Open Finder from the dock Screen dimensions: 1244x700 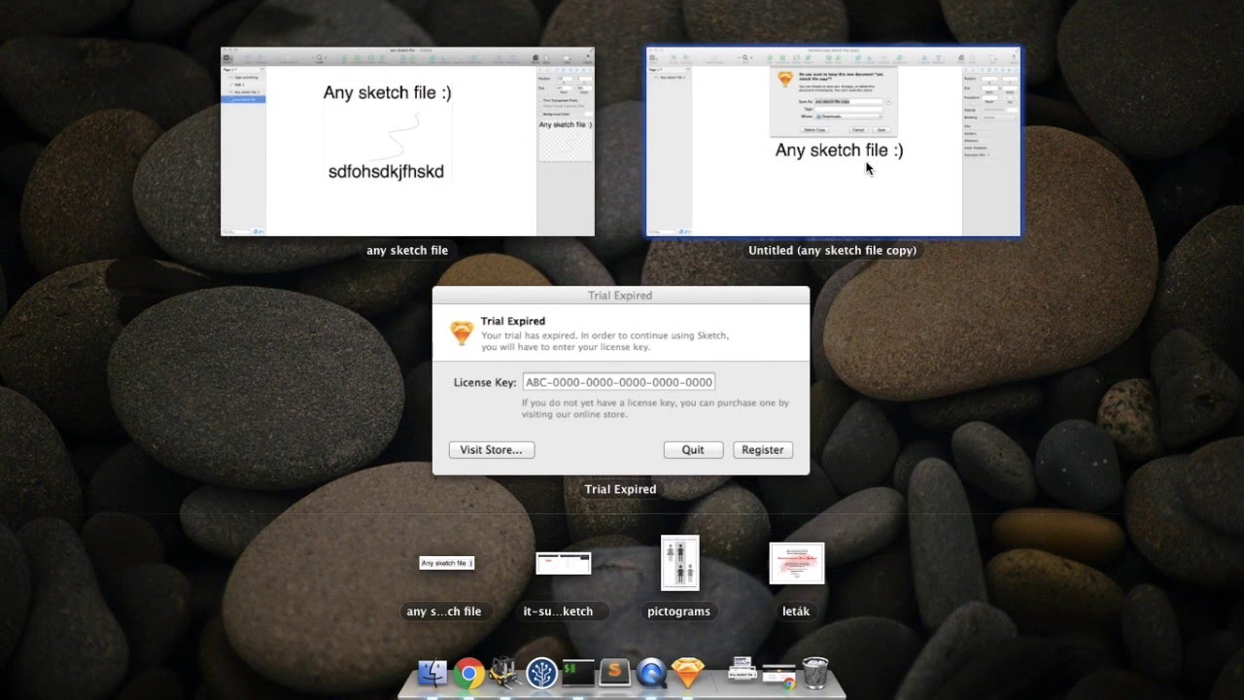point(432,674)
